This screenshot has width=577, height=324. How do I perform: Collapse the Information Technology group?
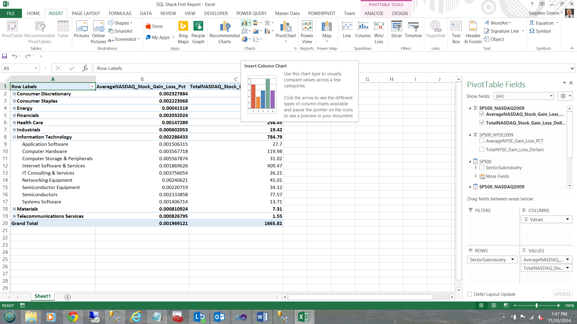(x=14, y=137)
